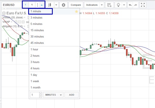Image resolution: width=155 pixels, height=108 pixels.
Task: Redo with the right arrow icon
Action: point(136,5)
